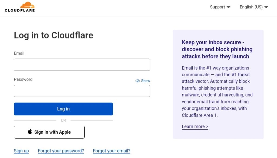This screenshot has width=277, height=158.
Task: Click the eye icon next to Show
Action: tap(138, 81)
